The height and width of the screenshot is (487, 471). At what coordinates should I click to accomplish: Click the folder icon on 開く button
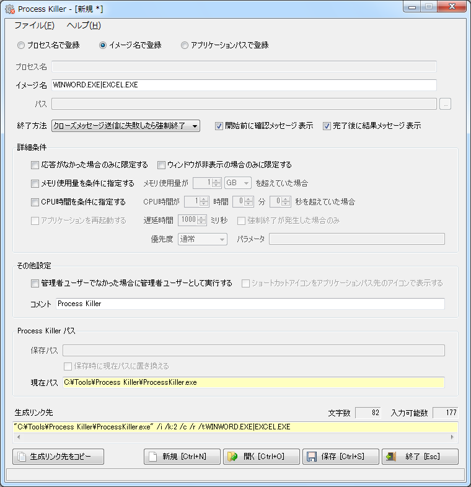coord(232,457)
